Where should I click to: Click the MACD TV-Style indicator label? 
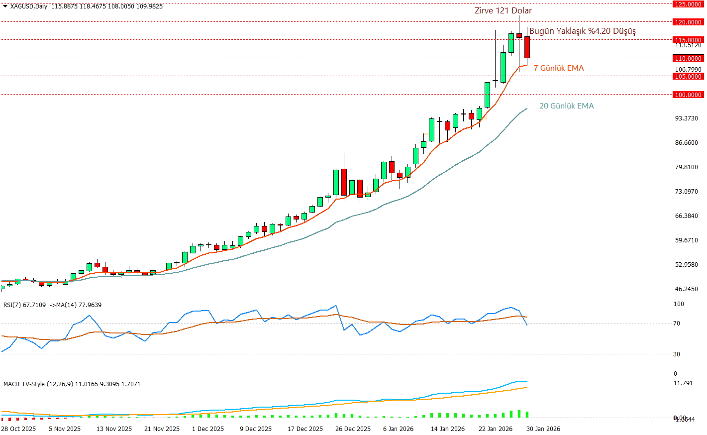pyautogui.click(x=38, y=384)
